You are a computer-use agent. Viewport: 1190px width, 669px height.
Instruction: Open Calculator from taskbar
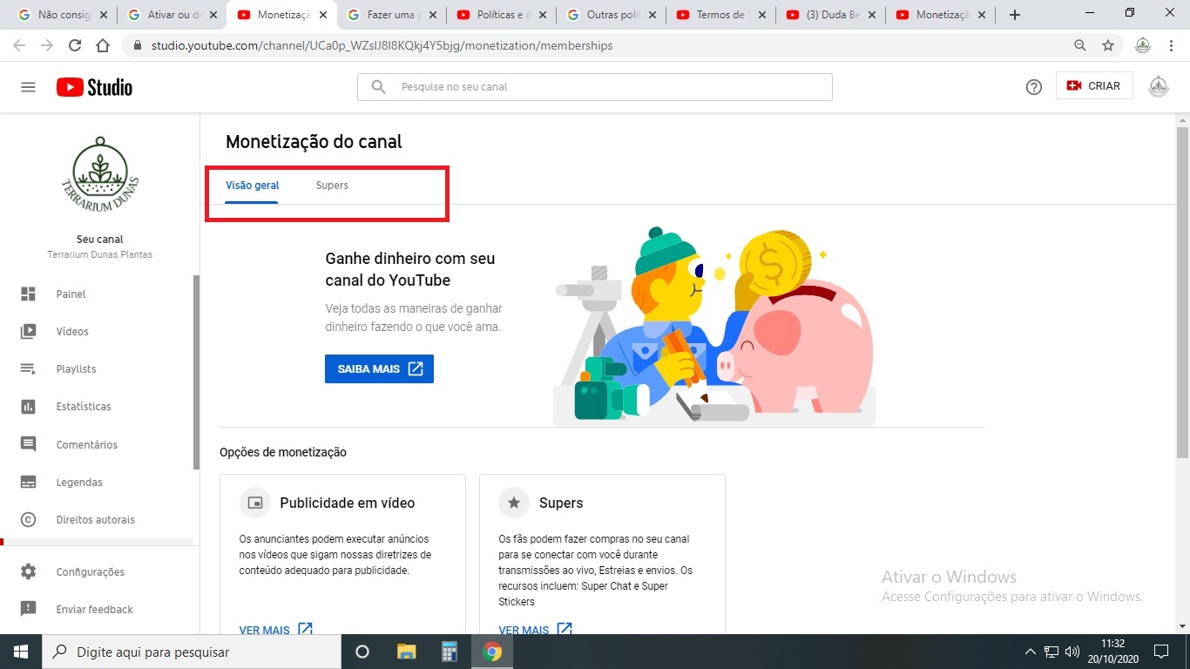point(450,652)
